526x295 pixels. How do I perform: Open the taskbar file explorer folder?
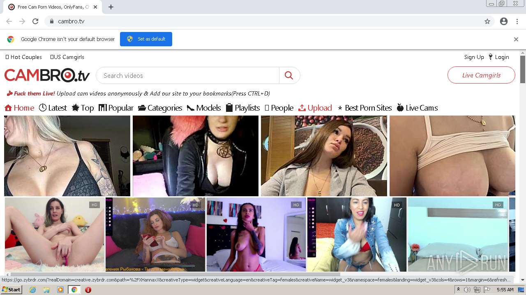pyautogui.click(x=46, y=290)
